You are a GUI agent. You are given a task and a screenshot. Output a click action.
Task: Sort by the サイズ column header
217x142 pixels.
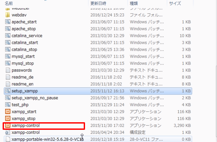175,3
